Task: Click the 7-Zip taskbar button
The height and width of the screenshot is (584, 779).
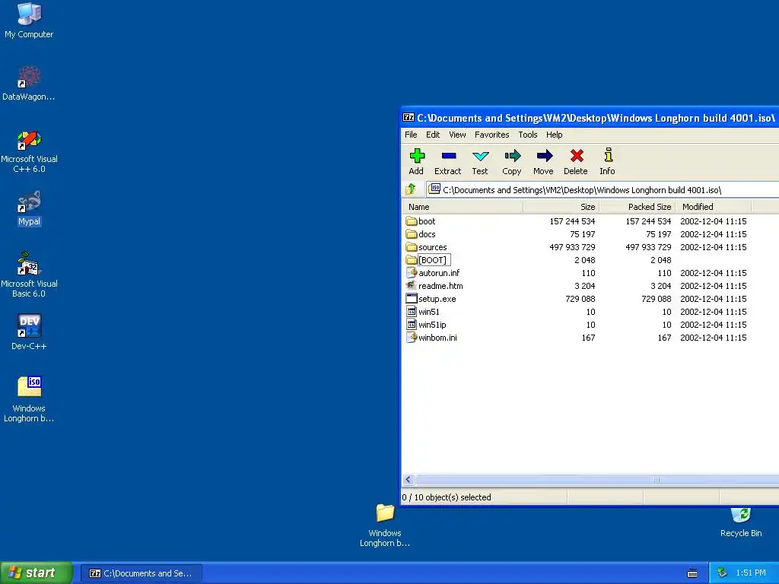Action: click(141, 573)
